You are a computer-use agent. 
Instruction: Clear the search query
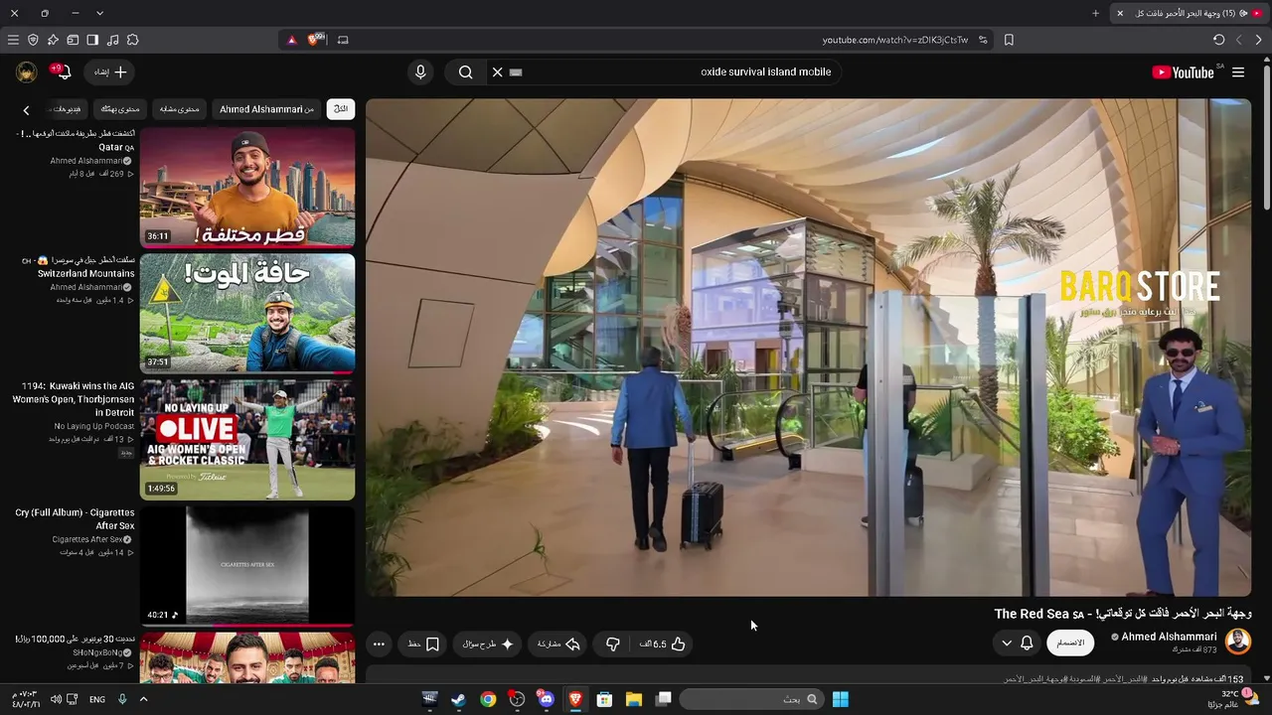point(497,71)
